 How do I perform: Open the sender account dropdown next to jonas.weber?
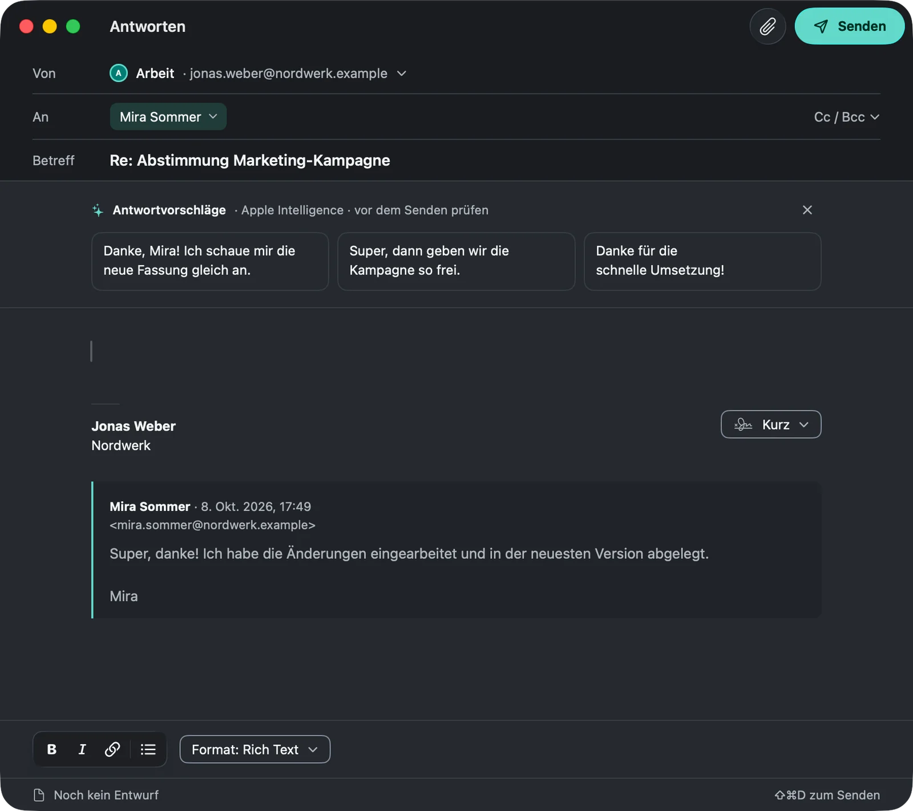point(402,74)
